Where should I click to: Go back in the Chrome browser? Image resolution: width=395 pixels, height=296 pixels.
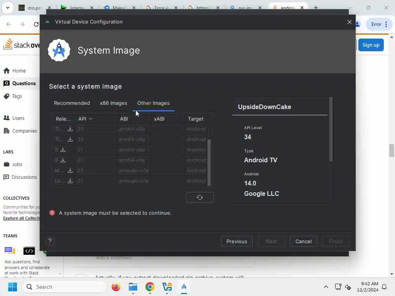[8, 24]
